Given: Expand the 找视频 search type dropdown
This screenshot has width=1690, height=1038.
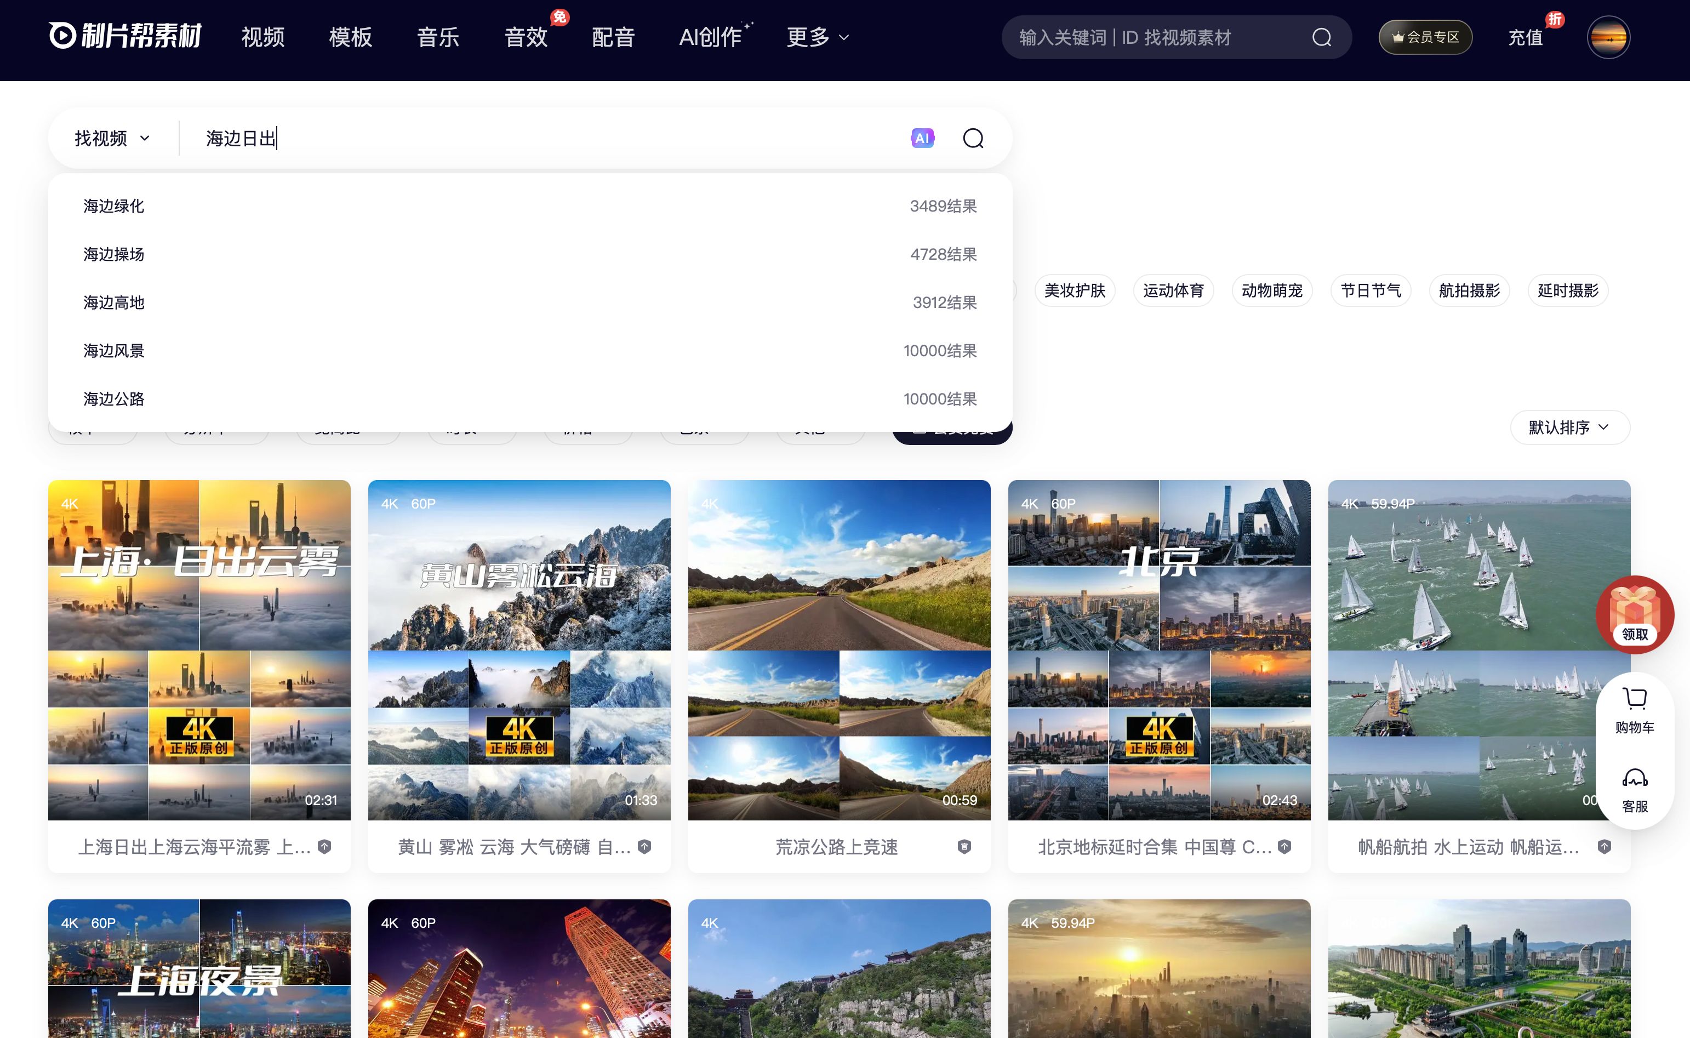Looking at the screenshot, I should pyautogui.click(x=112, y=139).
